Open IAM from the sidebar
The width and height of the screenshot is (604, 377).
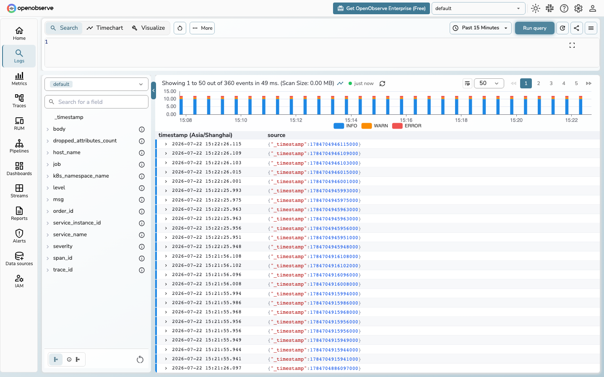19,281
